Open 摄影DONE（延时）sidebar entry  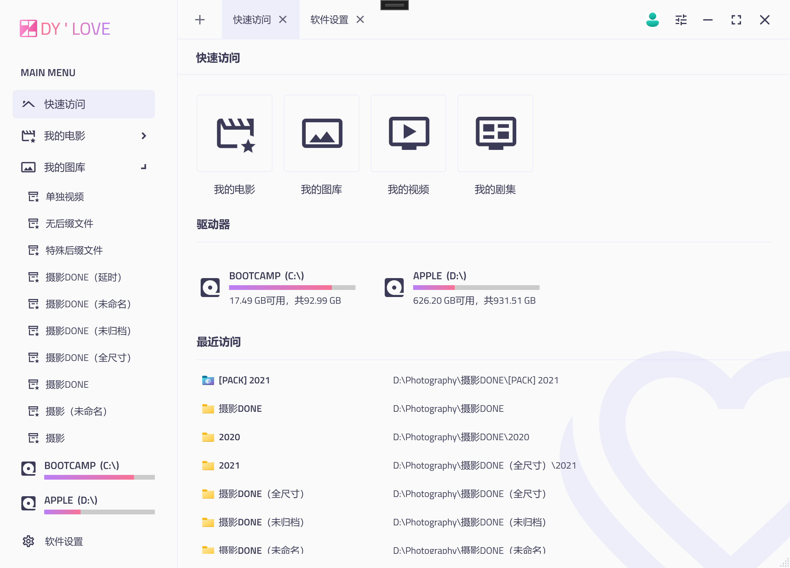coord(84,277)
